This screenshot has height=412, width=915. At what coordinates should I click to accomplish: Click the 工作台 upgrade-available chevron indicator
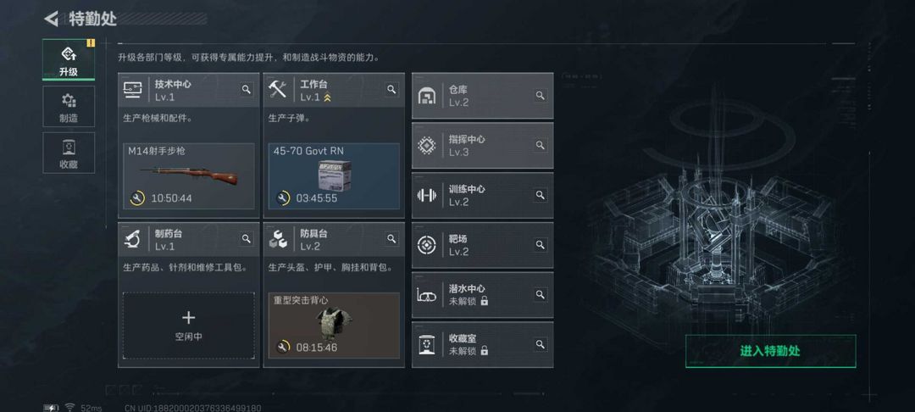327,98
